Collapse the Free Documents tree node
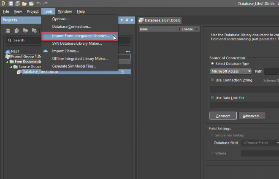The image size is (279, 179). tap(7, 62)
